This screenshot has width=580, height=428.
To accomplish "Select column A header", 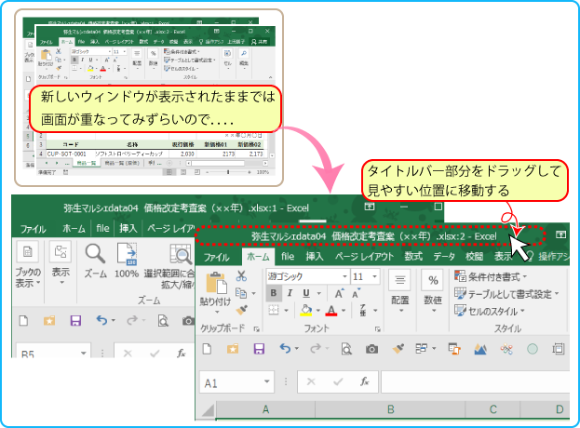I will pyautogui.click(x=265, y=409).
